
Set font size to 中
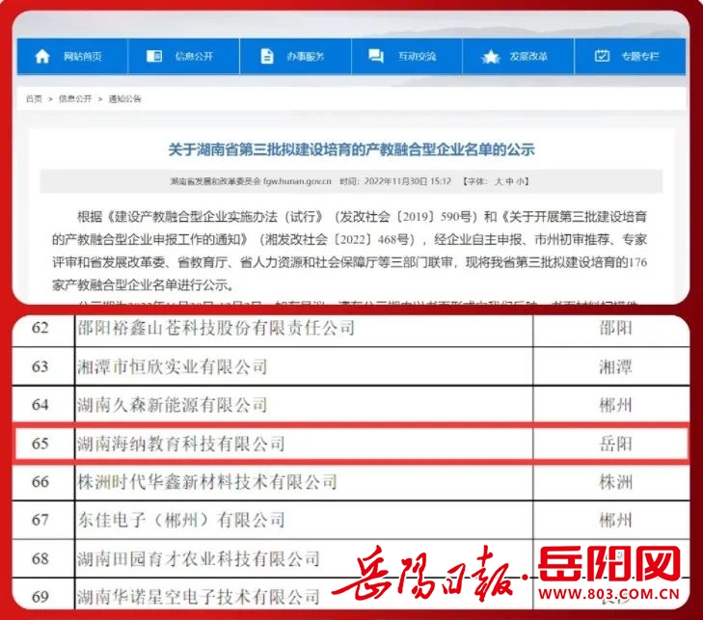(x=509, y=181)
